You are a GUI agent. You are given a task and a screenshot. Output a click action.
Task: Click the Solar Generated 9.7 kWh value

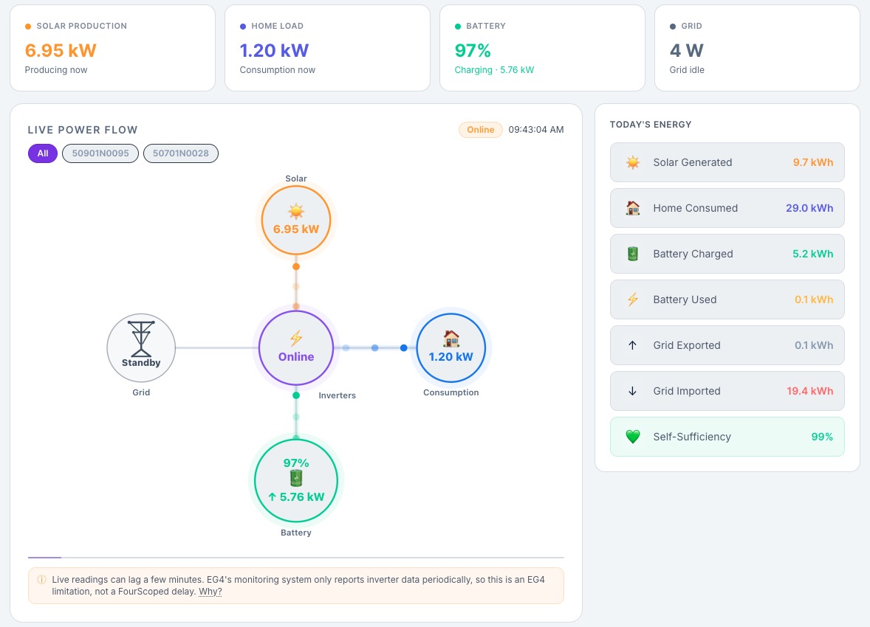pyautogui.click(x=813, y=162)
